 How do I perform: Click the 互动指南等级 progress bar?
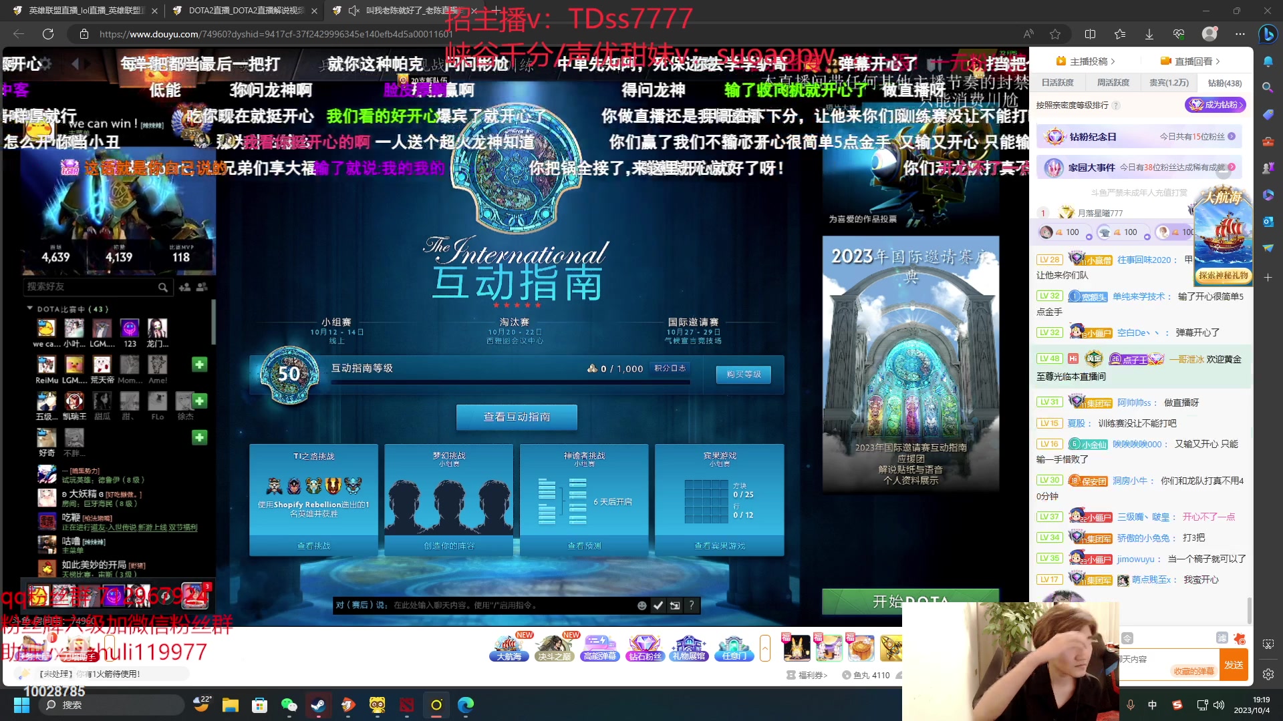[x=510, y=383]
